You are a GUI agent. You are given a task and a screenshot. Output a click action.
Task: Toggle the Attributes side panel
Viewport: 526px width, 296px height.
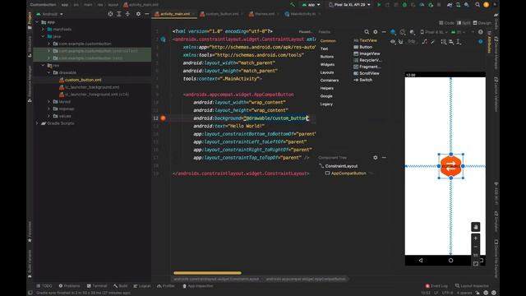(x=490, y=42)
